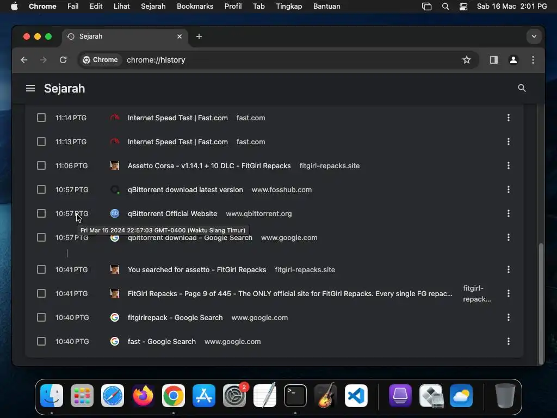Tick the Assetto Corsa entry checkbox
Screen dimensions: 557x418
[x=41, y=165]
